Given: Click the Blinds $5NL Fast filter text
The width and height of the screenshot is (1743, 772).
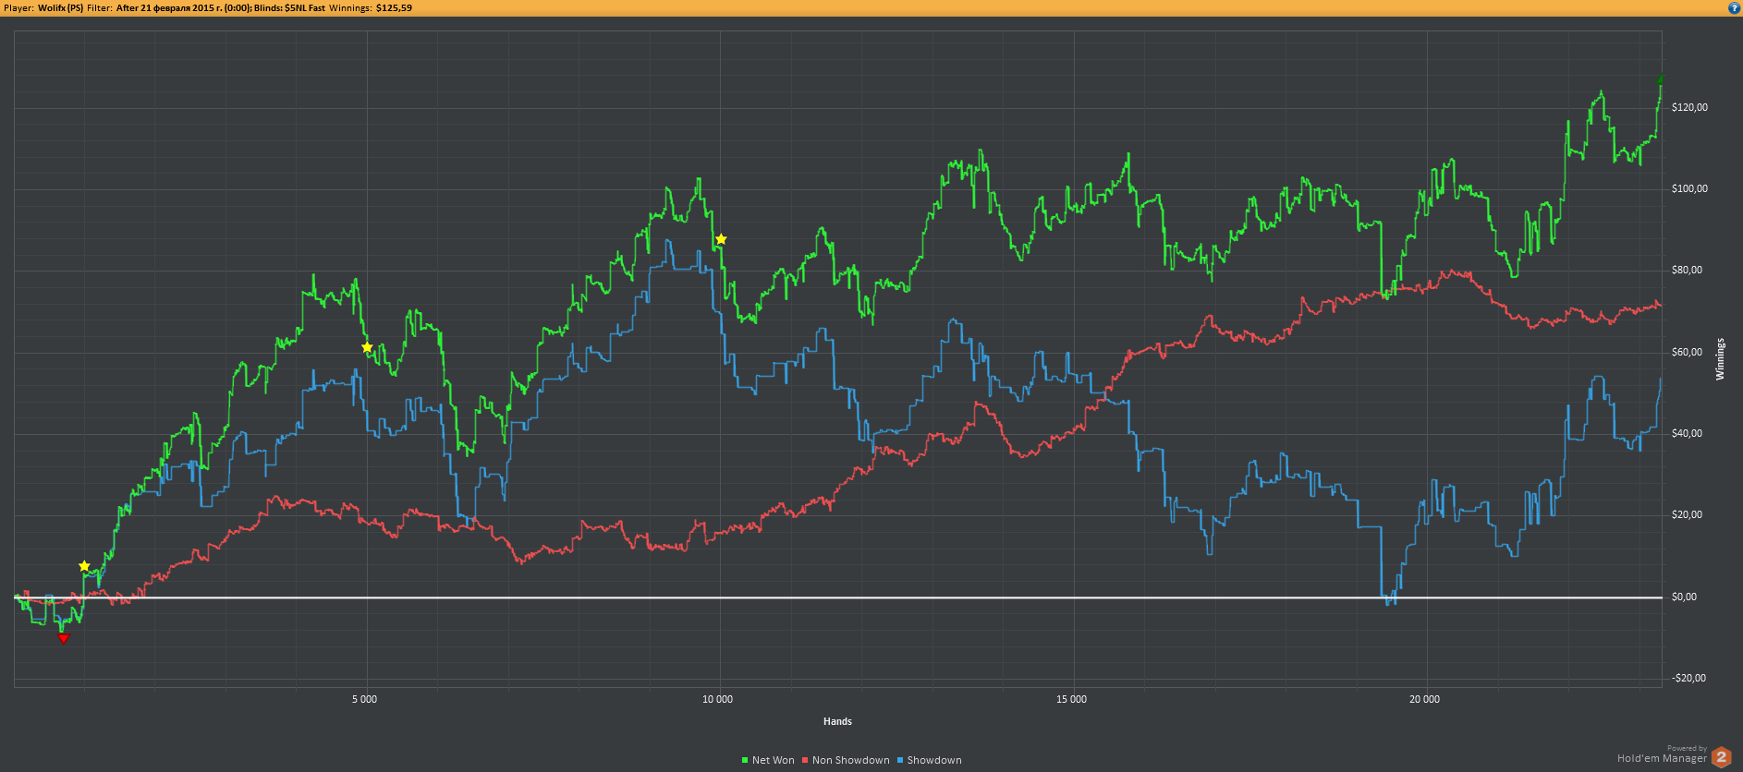Looking at the screenshot, I should [289, 7].
